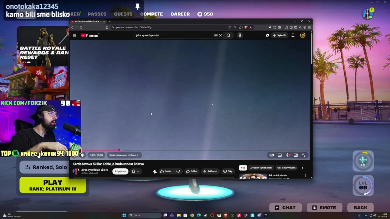Open Jak umírá planeta video thumbnail
The height and width of the screenshot is (219, 390).
(253, 176)
